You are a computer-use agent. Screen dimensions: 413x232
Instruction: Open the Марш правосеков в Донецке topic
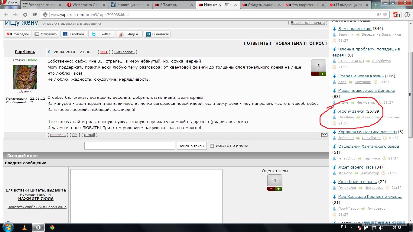pyautogui.click(x=367, y=91)
